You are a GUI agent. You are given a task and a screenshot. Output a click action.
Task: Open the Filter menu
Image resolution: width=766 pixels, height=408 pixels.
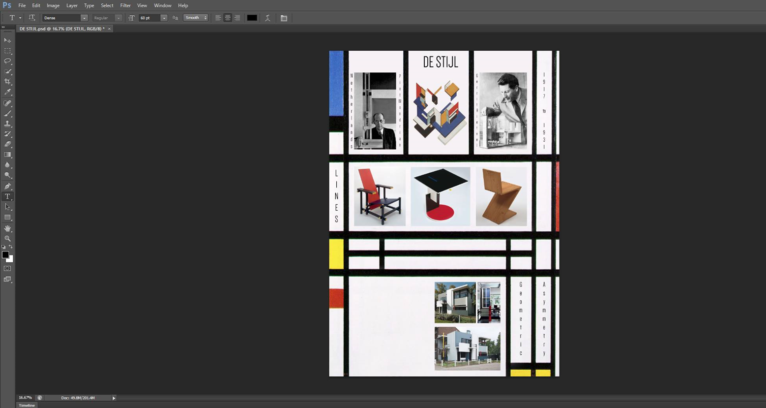tap(125, 5)
